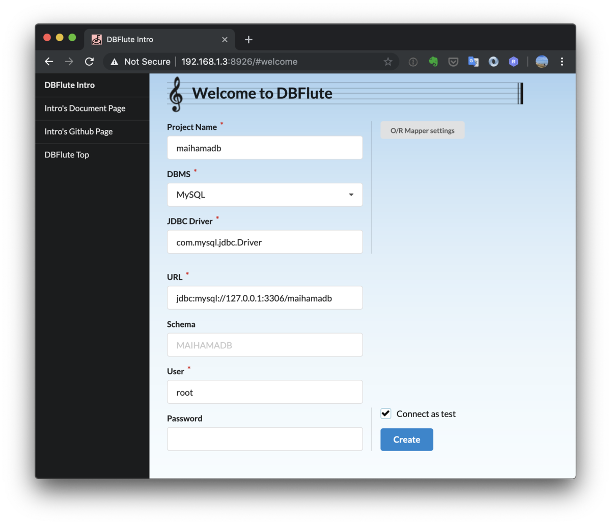The image size is (611, 525).
Task: Click the Project Name label
Action: tap(192, 127)
